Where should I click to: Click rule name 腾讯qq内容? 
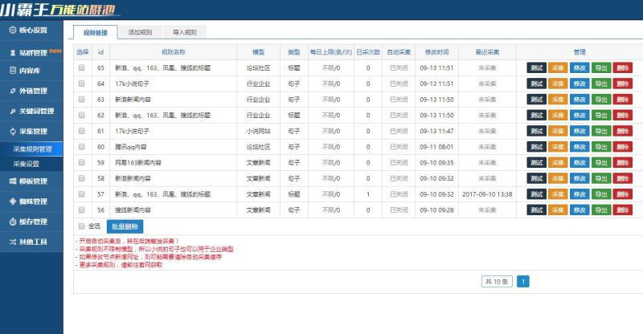point(131,147)
